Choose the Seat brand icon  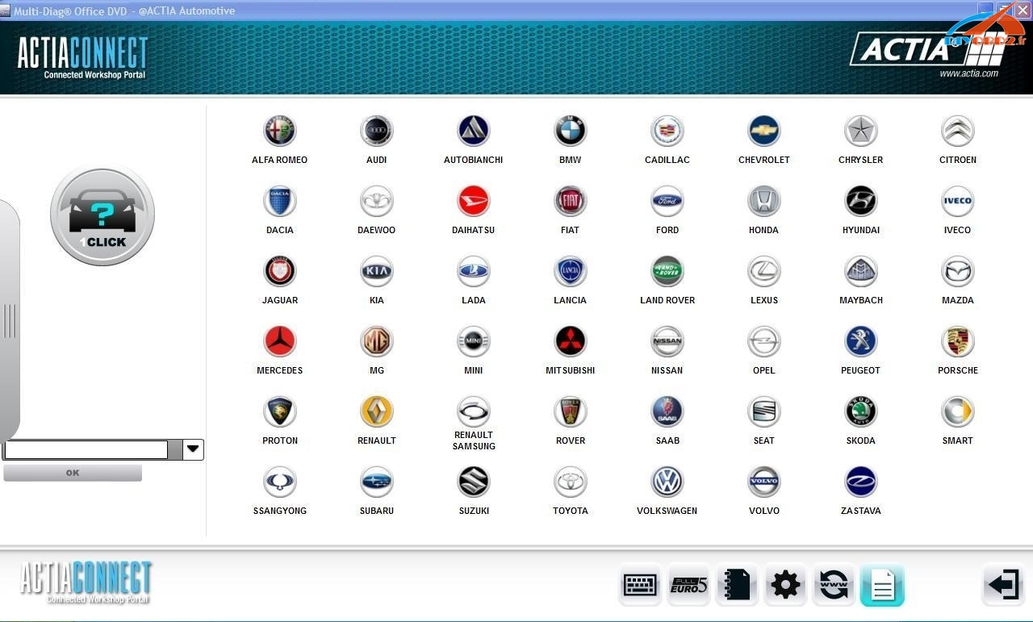point(764,411)
